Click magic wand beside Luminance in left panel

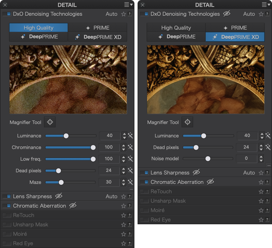[x=130, y=136]
